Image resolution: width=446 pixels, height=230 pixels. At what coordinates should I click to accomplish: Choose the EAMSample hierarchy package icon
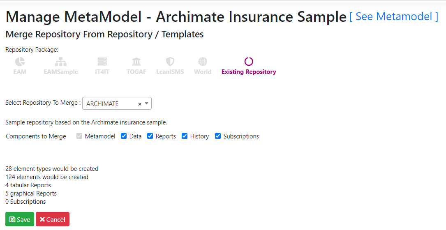[60, 62]
